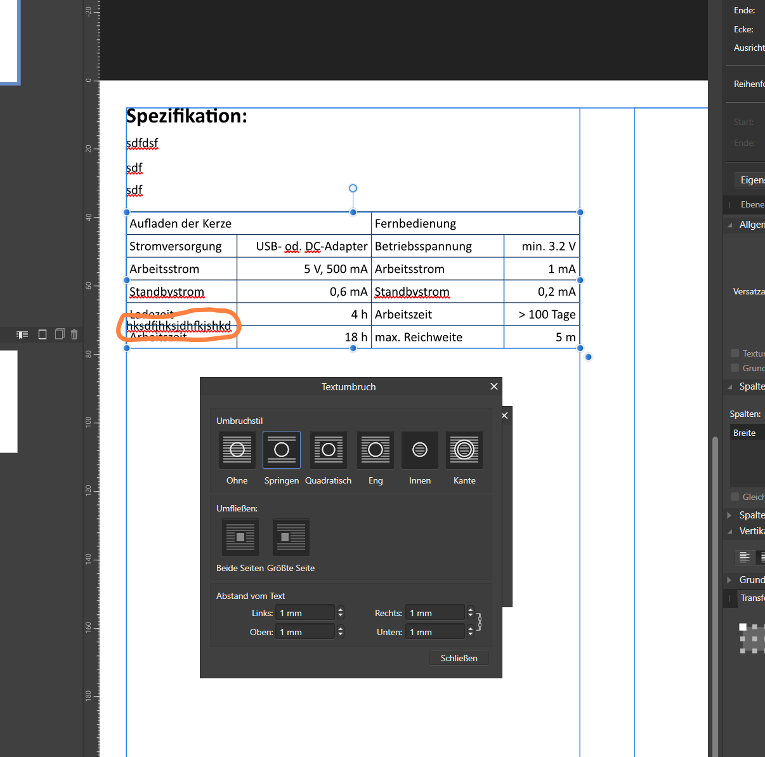The width and height of the screenshot is (765, 757).
Task: Click the Schließen button
Action: point(459,658)
